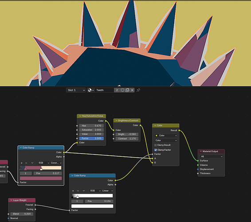Open tools chevron menu in selected Color Ramp

(32, 163)
